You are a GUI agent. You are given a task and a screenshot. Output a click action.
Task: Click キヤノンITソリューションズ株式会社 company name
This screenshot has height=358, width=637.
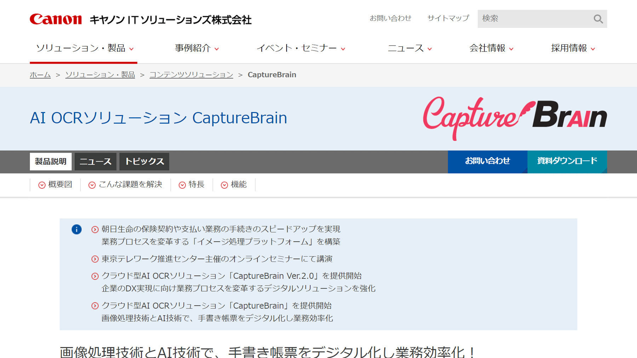pyautogui.click(x=171, y=20)
